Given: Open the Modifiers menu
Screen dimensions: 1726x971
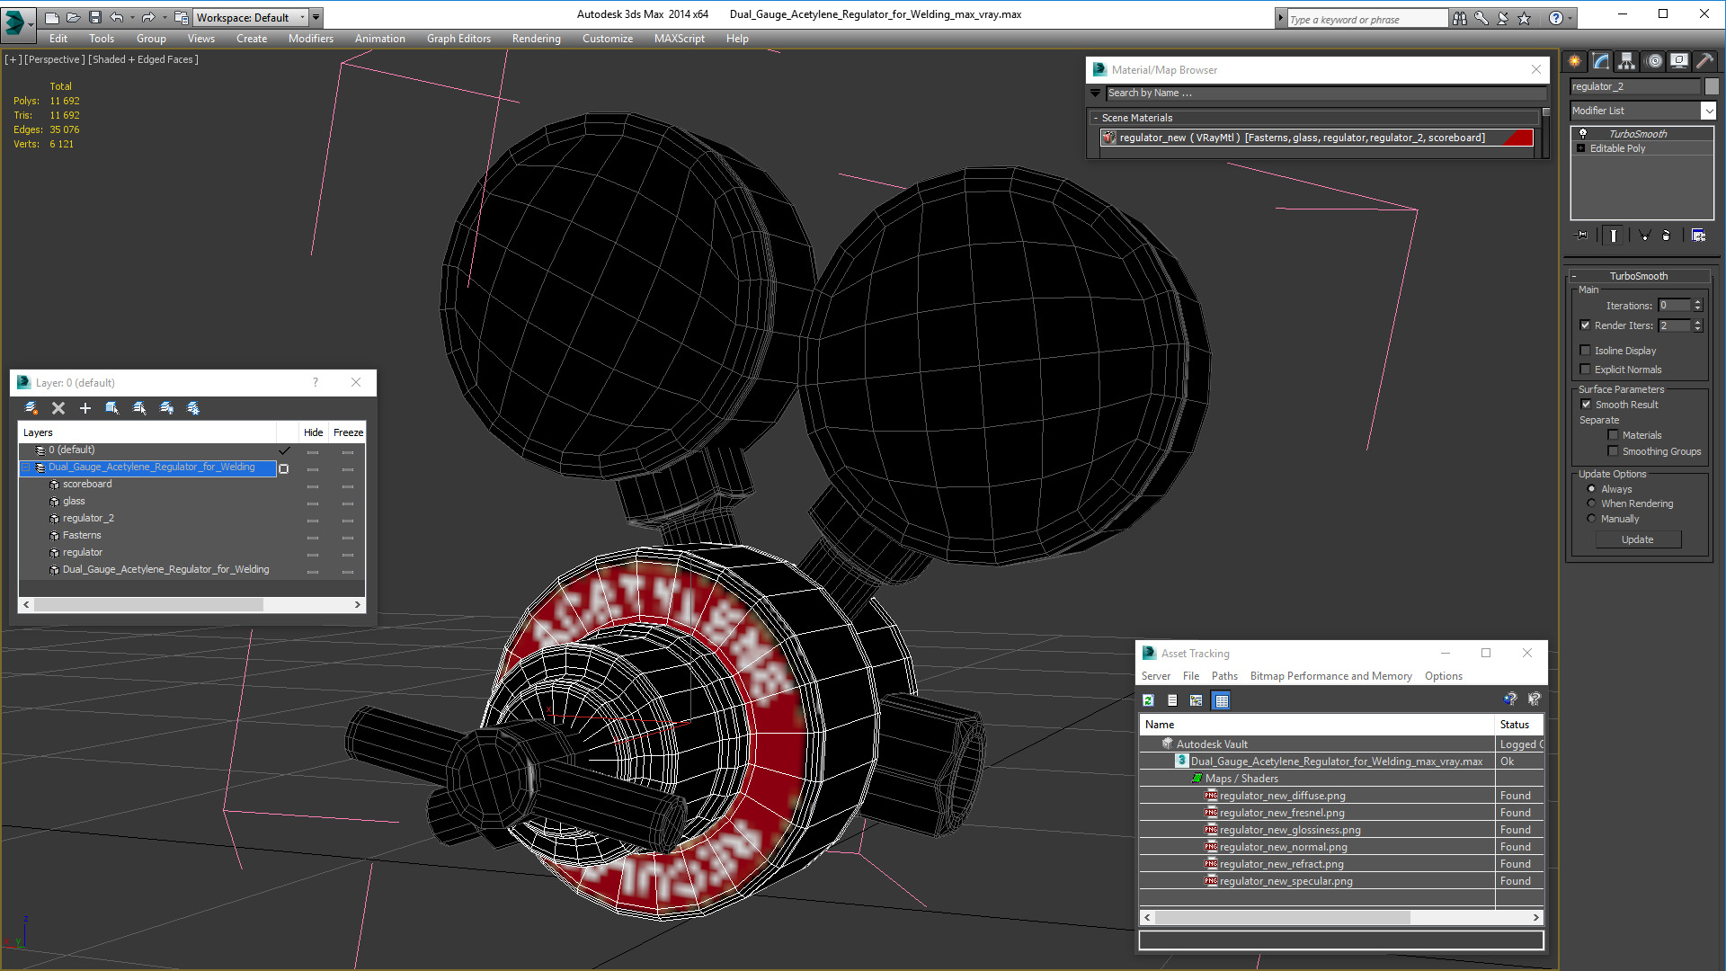Looking at the screenshot, I should coord(310,39).
